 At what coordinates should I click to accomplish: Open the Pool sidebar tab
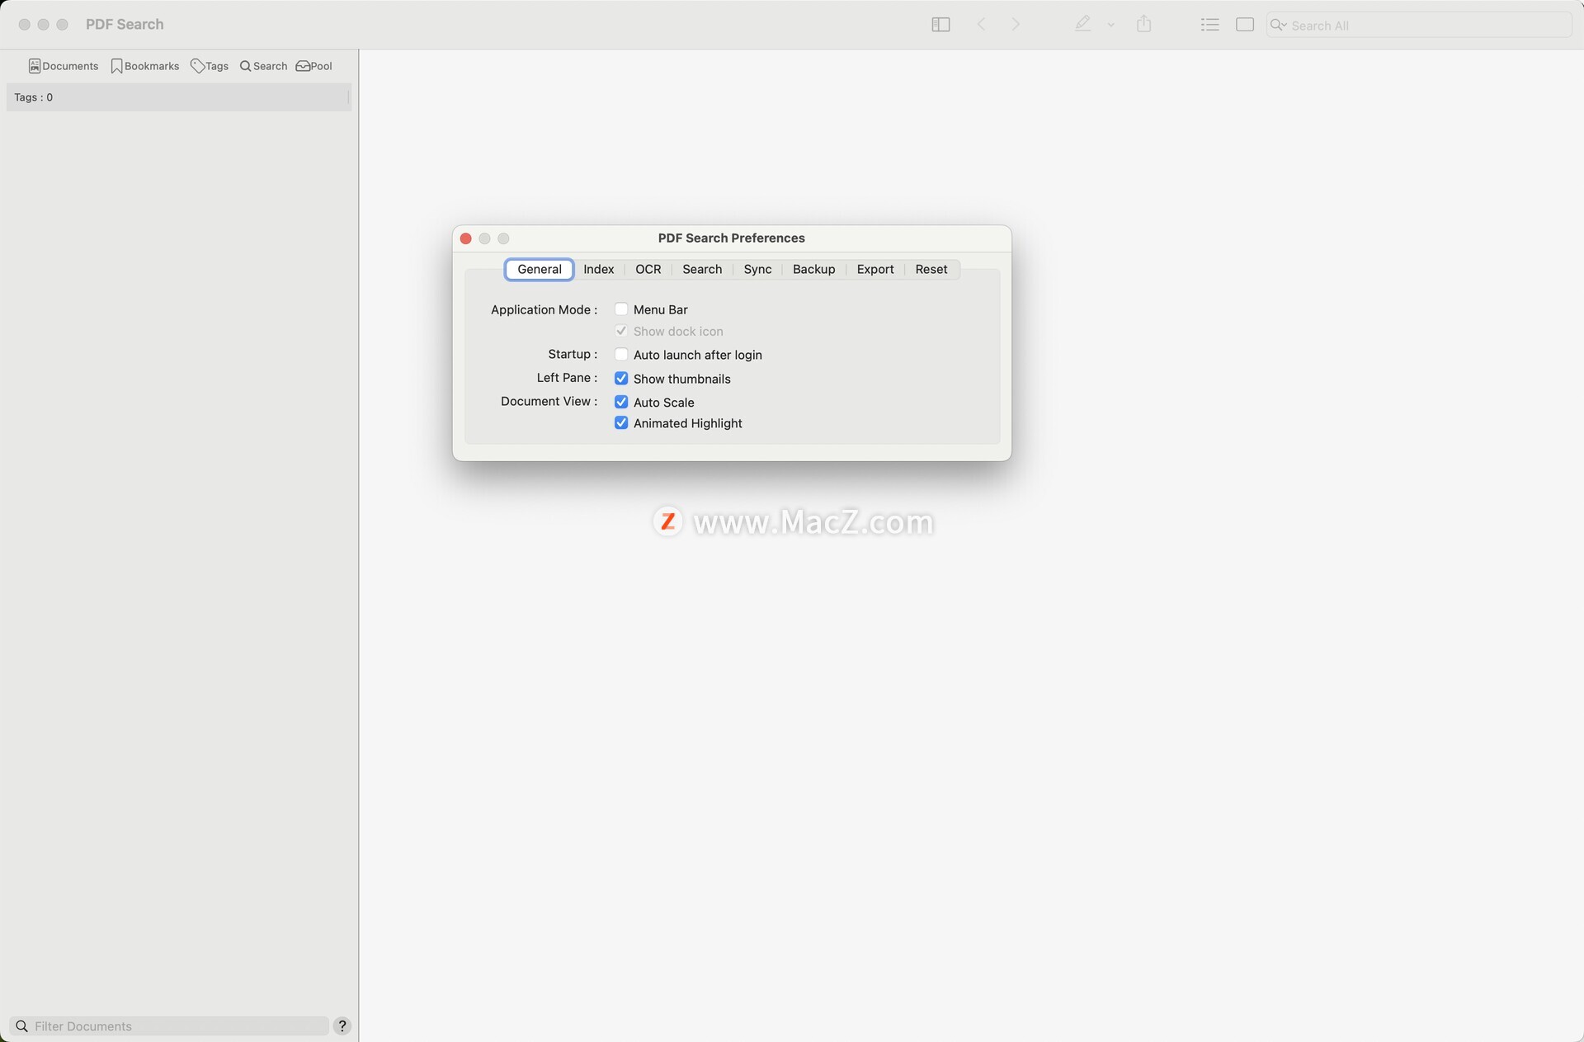[x=314, y=66]
